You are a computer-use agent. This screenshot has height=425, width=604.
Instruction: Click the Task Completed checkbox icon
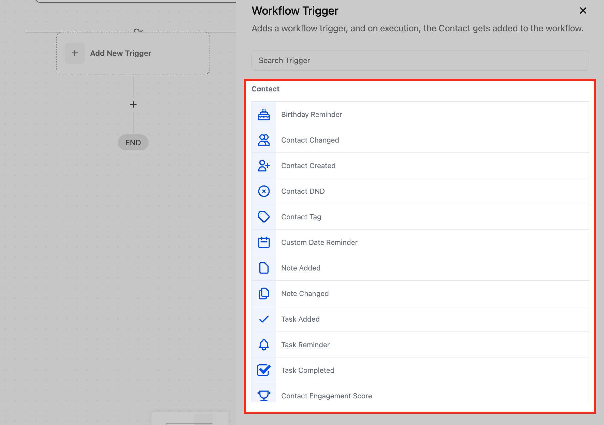[x=264, y=370]
